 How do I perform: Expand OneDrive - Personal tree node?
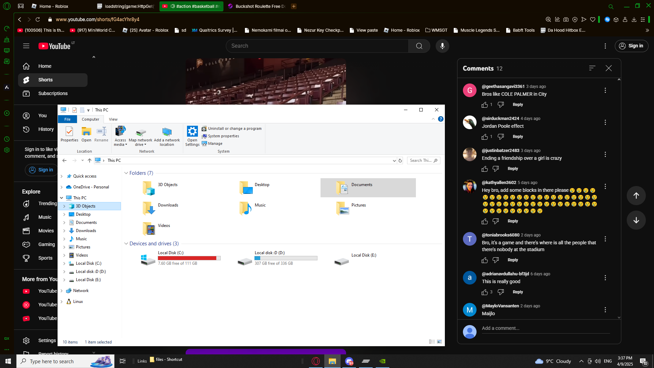tap(62, 187)
